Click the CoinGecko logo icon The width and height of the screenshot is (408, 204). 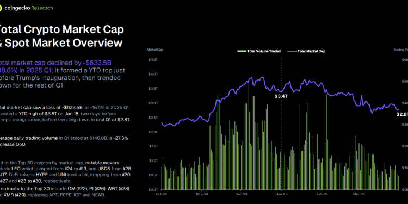coord(1,8)
